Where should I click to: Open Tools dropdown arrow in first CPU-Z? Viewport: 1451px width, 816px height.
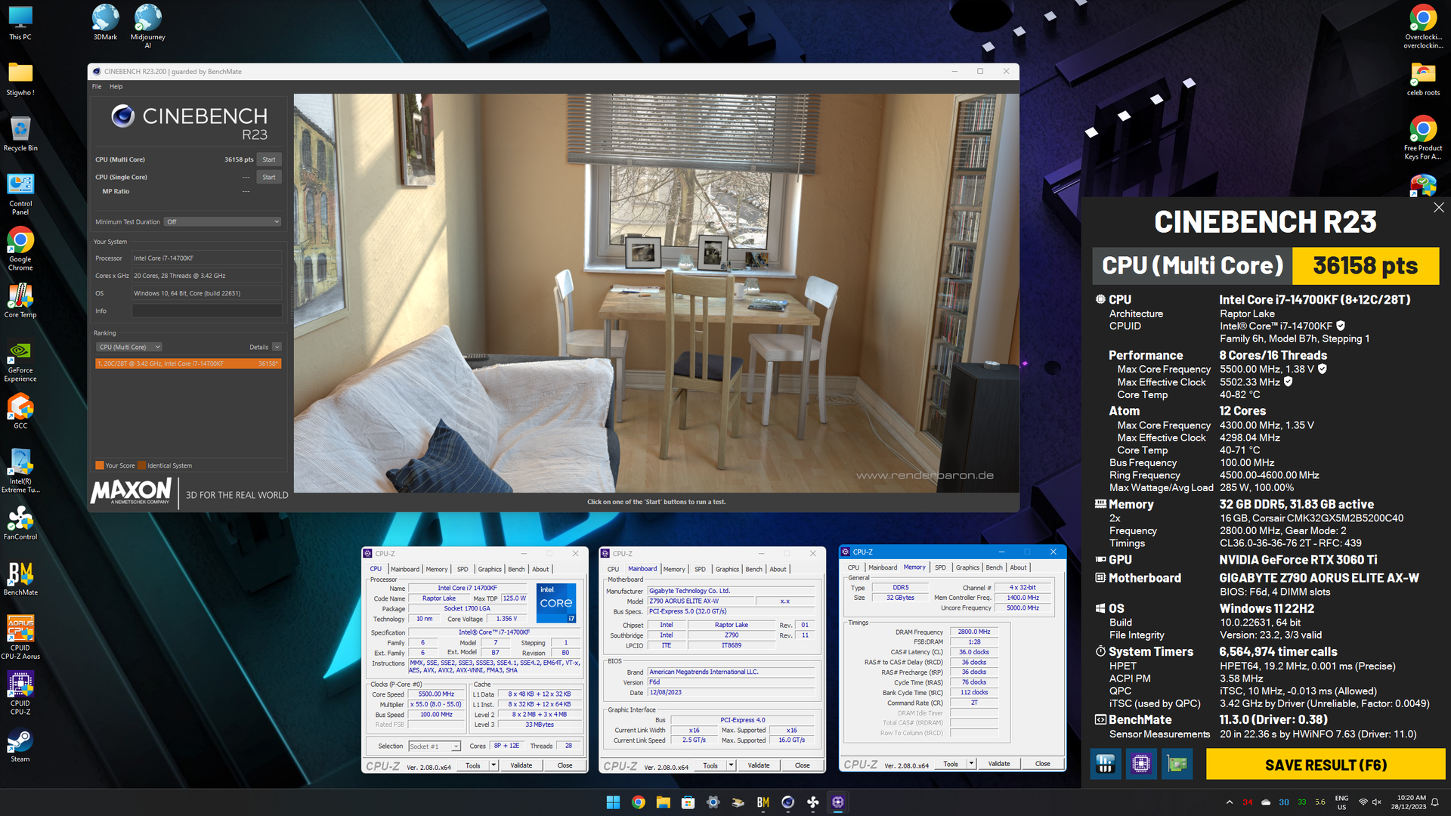point(493,765)
